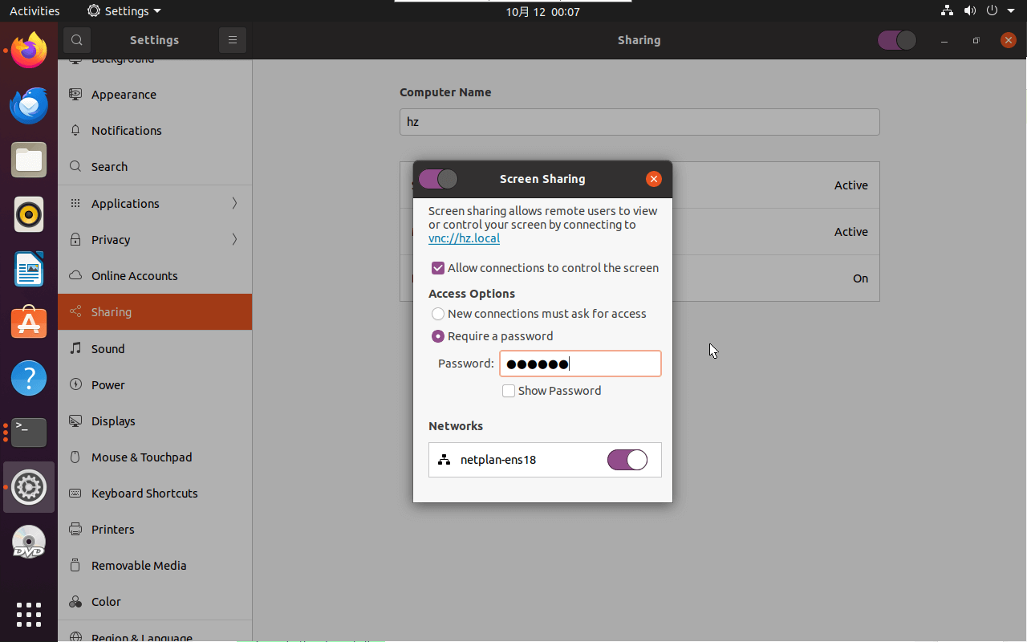Select New connections must ask for access
Viewport: 1027px width, 642px height.
(438, 314)
